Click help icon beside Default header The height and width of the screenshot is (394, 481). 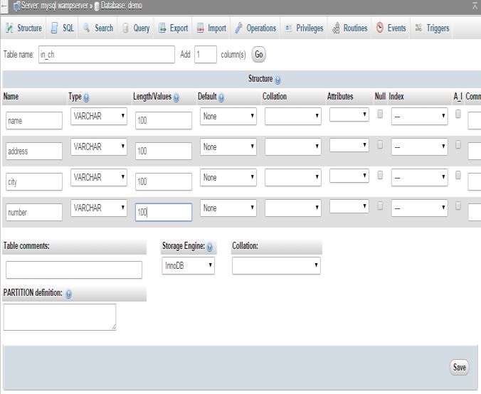pos(221,98)
